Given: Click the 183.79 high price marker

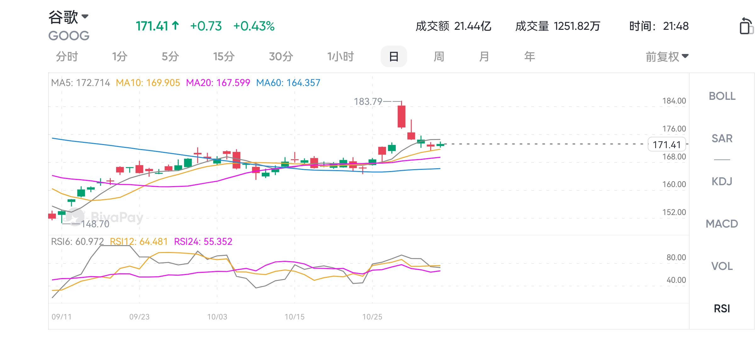Looking at the screenshot, I should tap(368, 102).
